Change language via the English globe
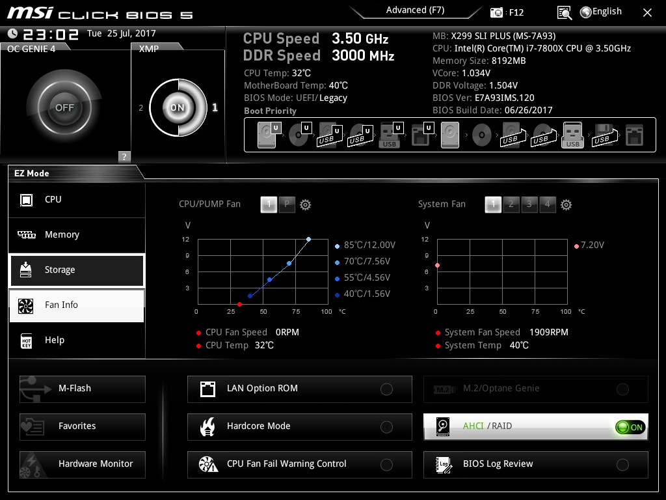Viewport: 666px width, 500px height. pos(600,12)
